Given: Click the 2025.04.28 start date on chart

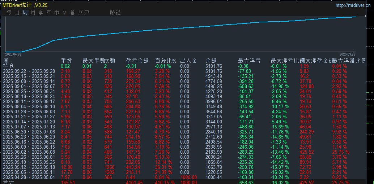Looking at the screenshot, I should (x=13, y=54).
